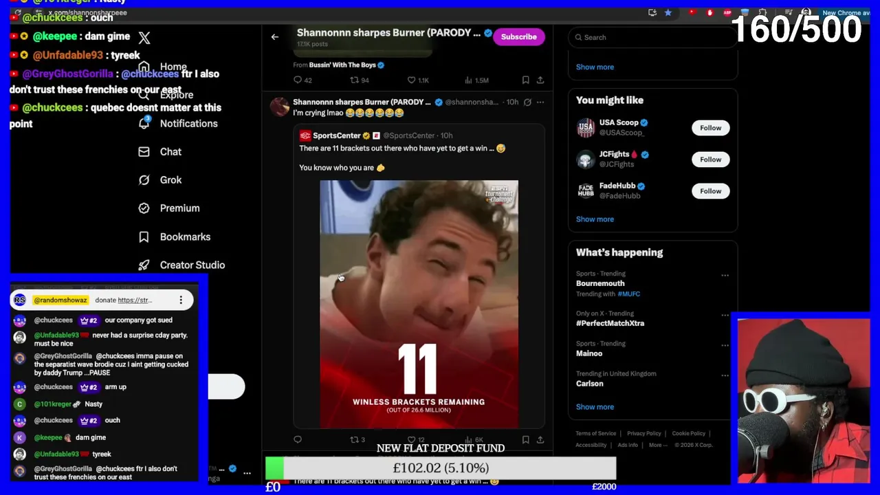The height and width of the screenshot is (495, 880).
Task: Open the Terms of Service footer link
Action: pos(596,434)
